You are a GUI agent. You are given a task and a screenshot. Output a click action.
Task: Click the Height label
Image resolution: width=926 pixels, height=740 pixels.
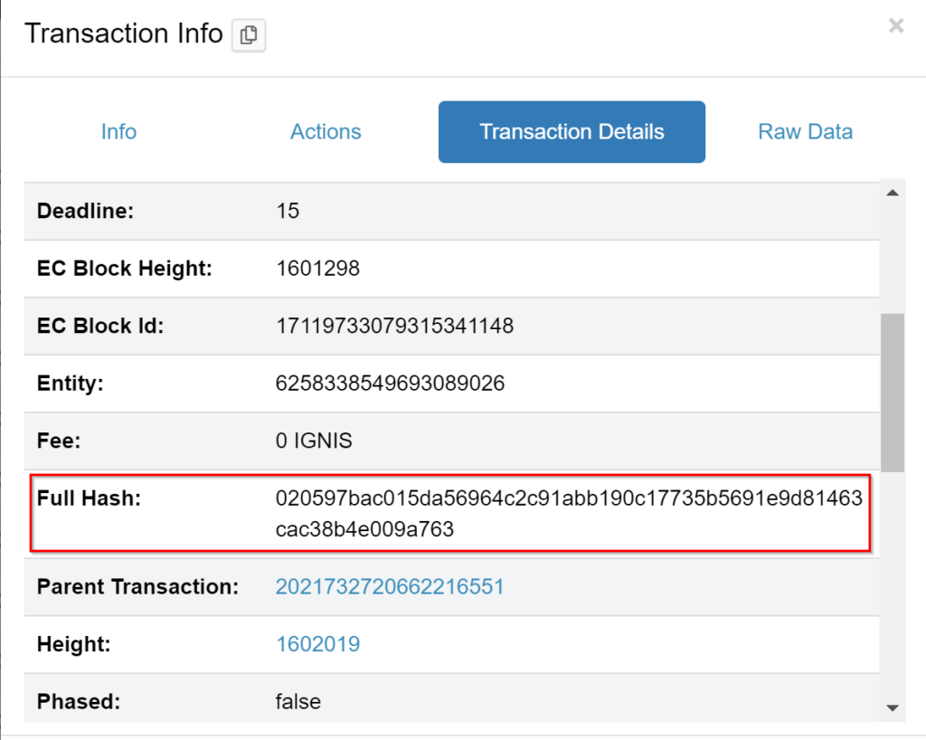[x=74, y=644]
